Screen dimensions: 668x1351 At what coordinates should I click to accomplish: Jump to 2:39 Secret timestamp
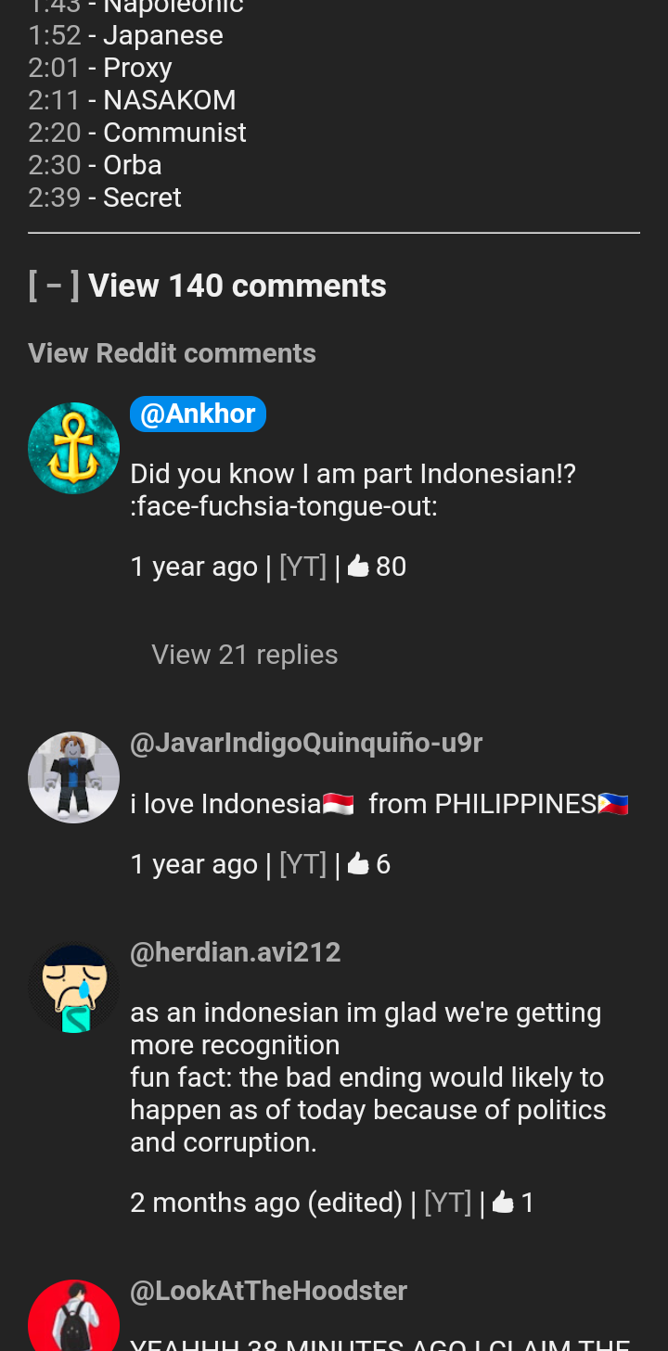click(x=54, y=198)
